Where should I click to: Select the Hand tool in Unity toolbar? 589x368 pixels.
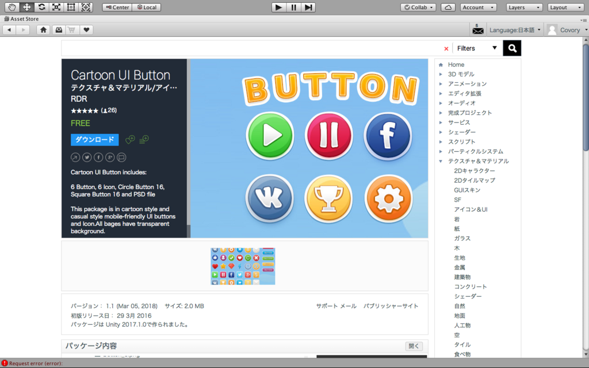click(12, 7)
